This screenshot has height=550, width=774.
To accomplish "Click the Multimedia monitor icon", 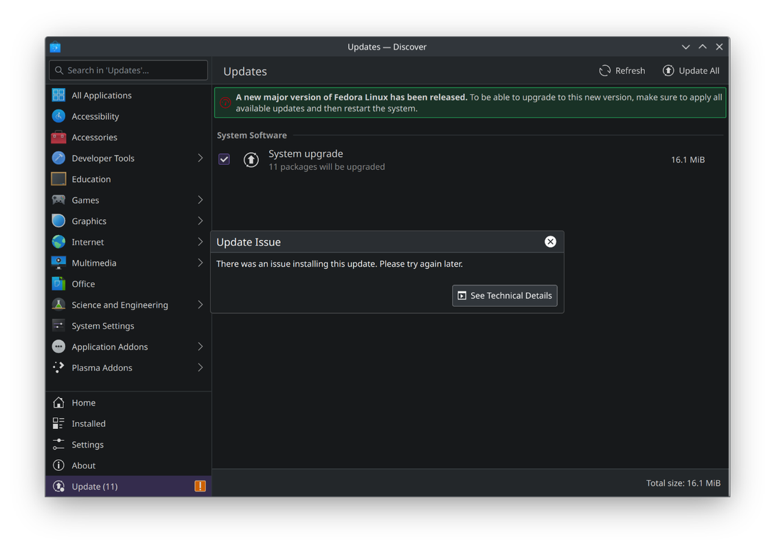I will [58, 263].
